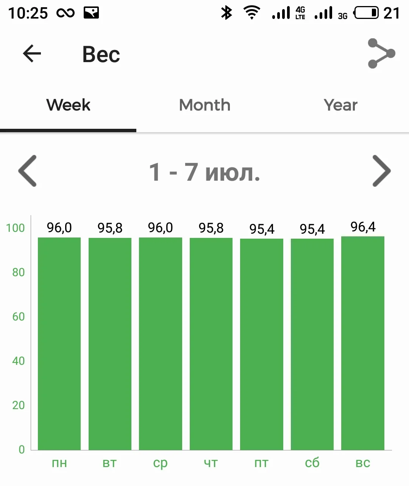
Task: Go to next week with right chevron
Action: [x=381, y=171]
